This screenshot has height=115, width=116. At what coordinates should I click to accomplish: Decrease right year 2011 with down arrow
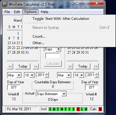(97, 76)
